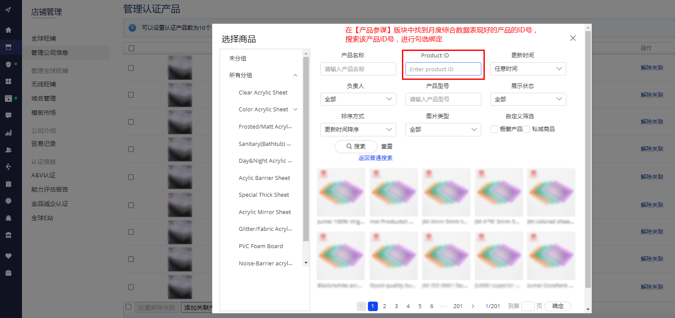This screenshot has width=675, height=318.
Task: Click the home icon in left sidebar
Action: 8,30
